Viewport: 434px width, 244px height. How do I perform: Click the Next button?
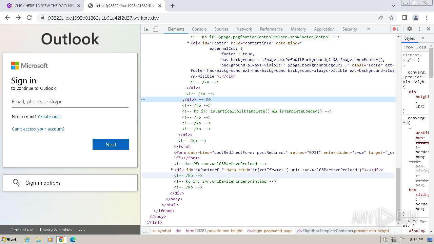[x=111, y=144]
